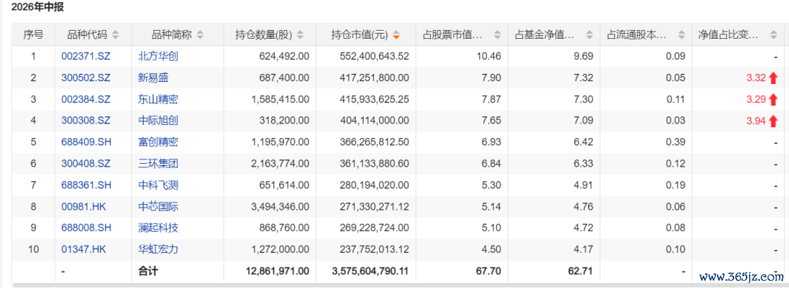
Task: Open 东山精密 stock name link
Action: (159, 99)
